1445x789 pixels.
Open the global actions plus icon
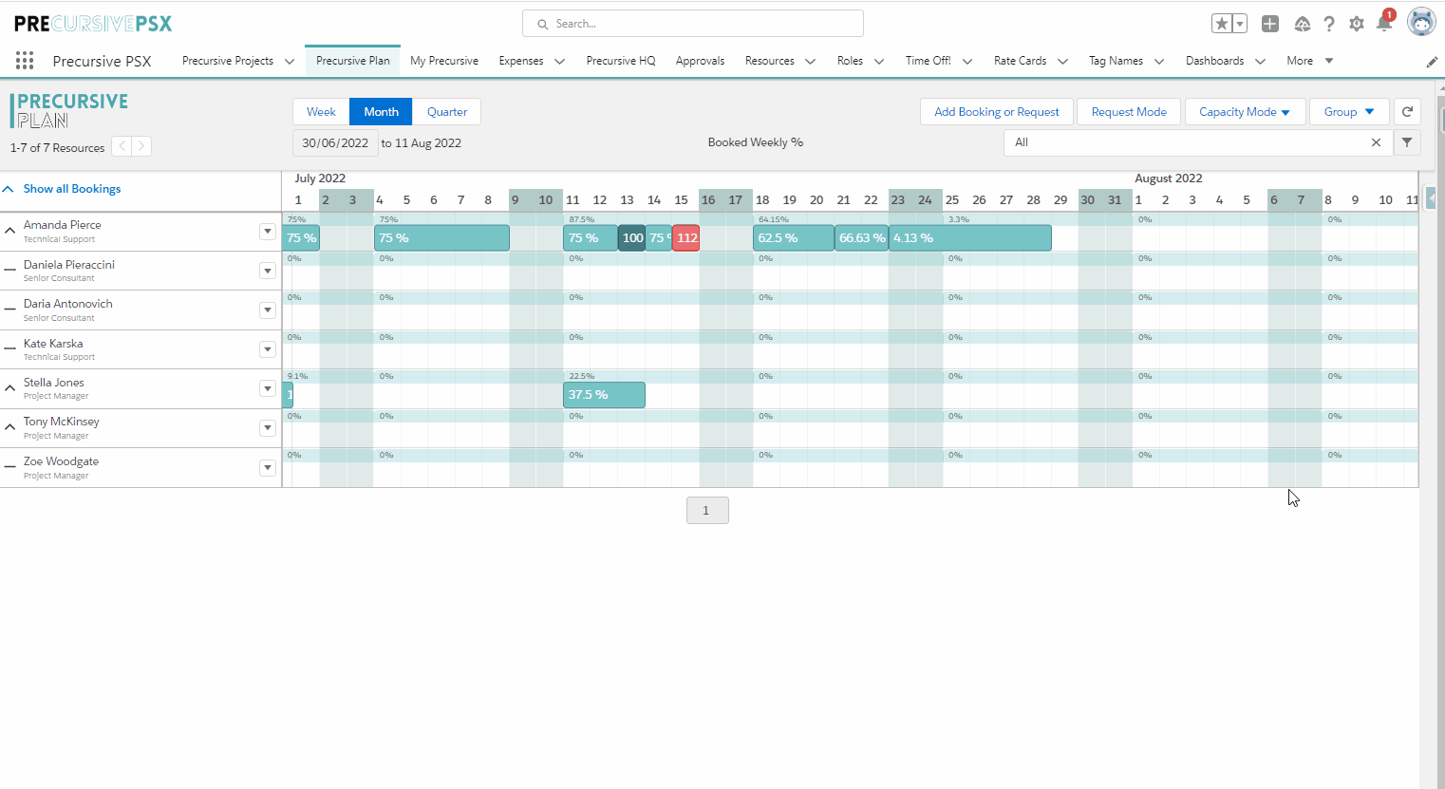1270,24
